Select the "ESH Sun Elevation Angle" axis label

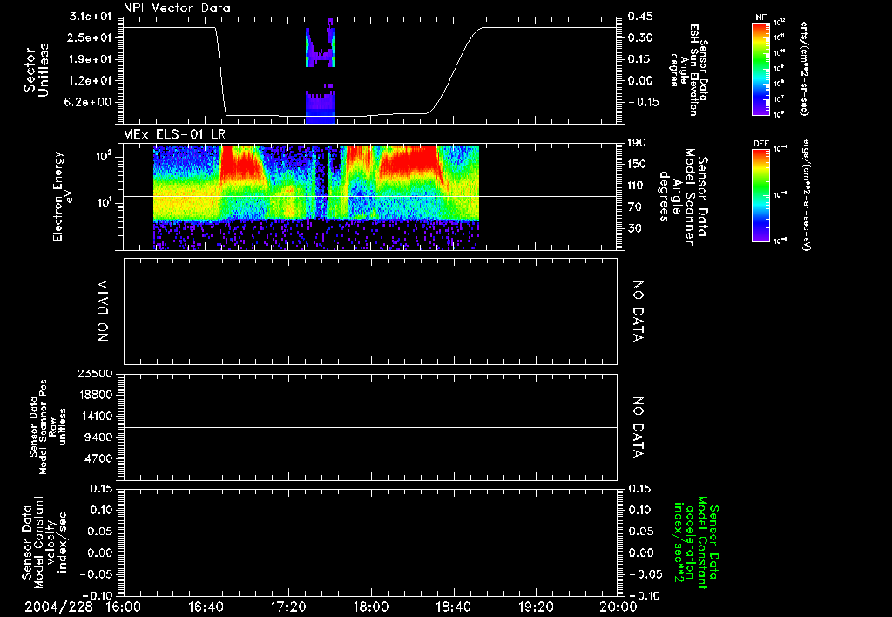click(688, 70)
